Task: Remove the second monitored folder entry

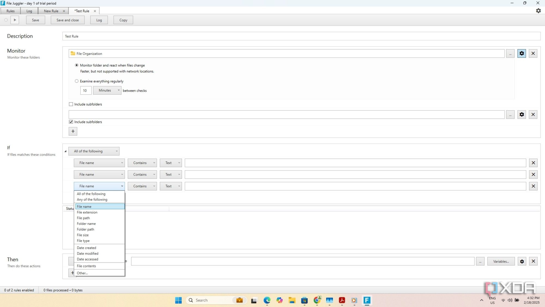Action: (533, 114)
